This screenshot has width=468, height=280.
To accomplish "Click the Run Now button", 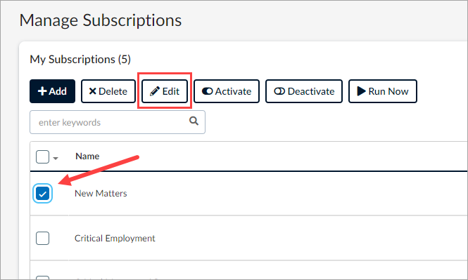I will pos(383,91).
